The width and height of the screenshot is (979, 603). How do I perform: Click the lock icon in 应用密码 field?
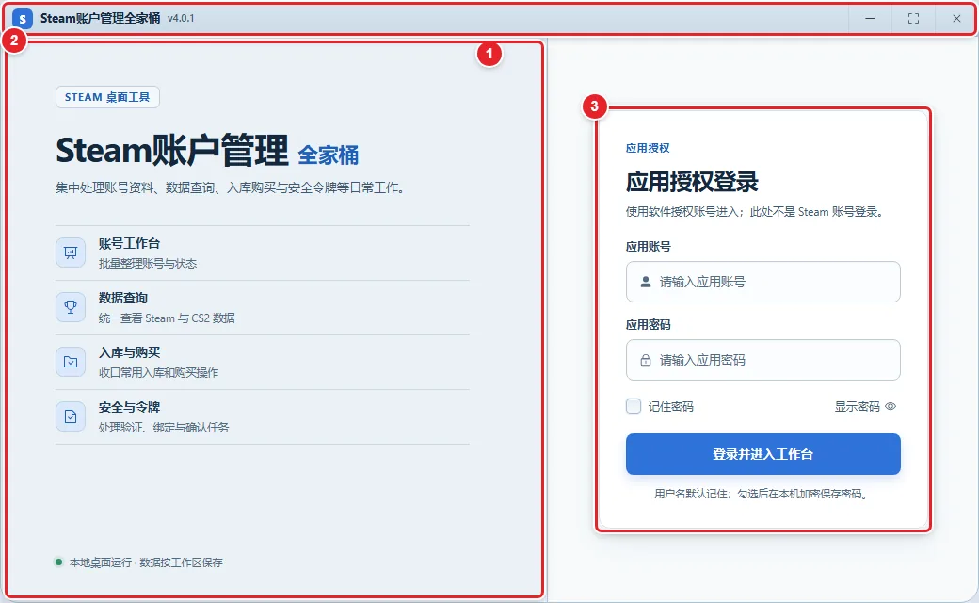(x=646, y=360)
